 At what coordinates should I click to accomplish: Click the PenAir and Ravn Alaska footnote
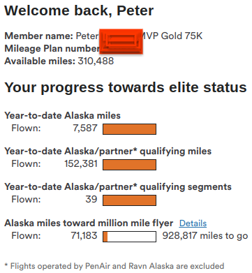114,266
